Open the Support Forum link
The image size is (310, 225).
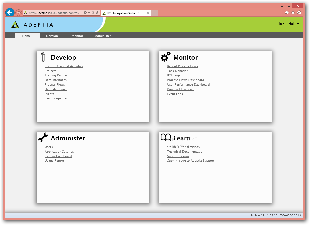coord(178,156)
